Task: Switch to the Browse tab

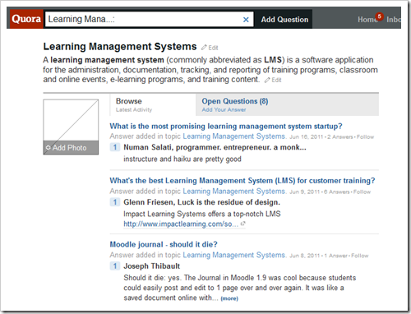Action: [153, 105]
